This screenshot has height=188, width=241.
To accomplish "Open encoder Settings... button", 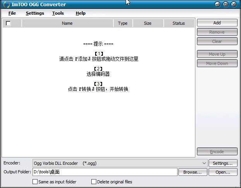I will pos(223,163).
